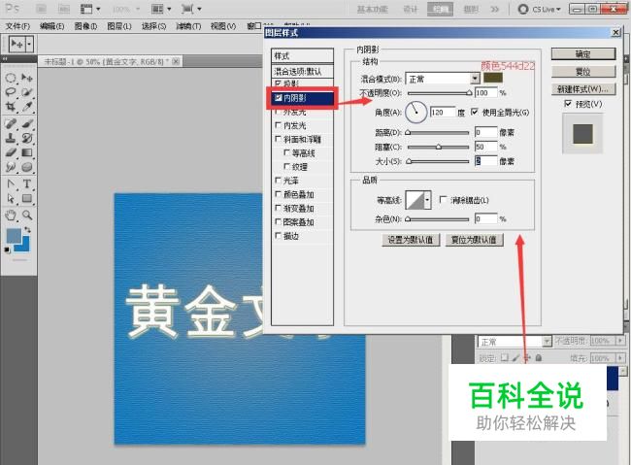Open the CS Live dropdown

[558, 10]
